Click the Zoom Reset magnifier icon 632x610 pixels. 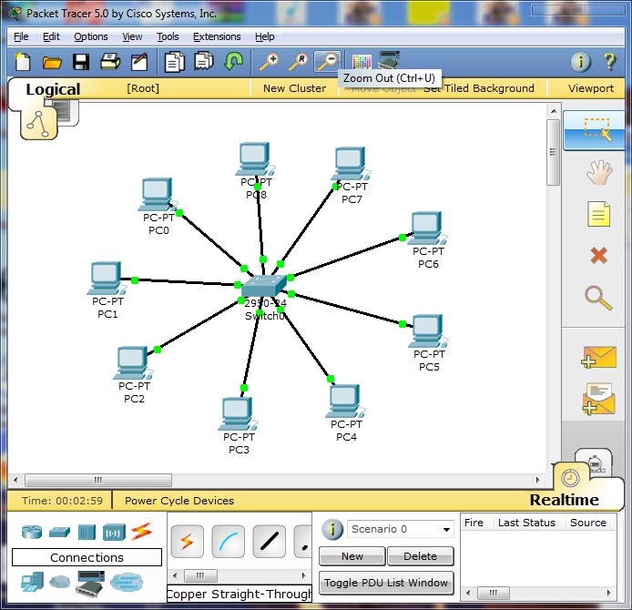[x=299, y=62]
